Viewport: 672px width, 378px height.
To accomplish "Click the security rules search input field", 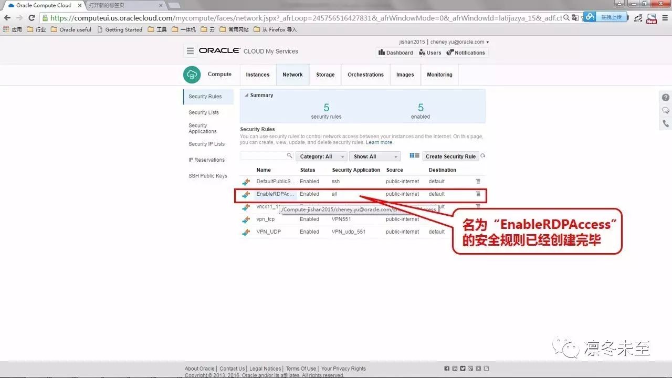I will click(262, 156).
